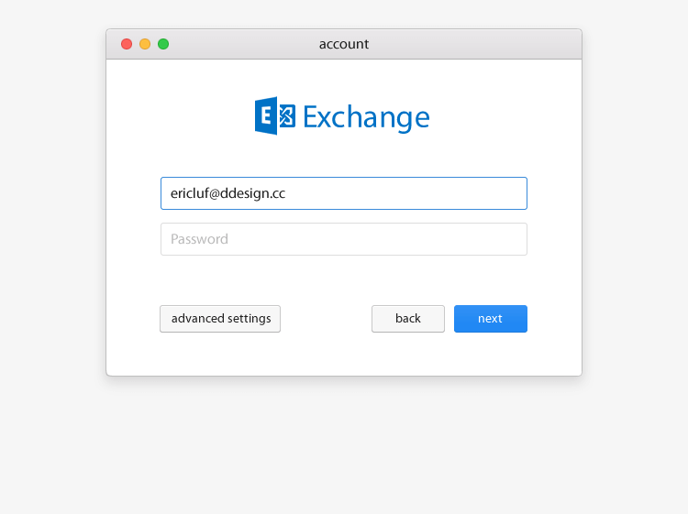The image size is (688, 514).
Task: Select the Password placeholder text
Action: 199,239
